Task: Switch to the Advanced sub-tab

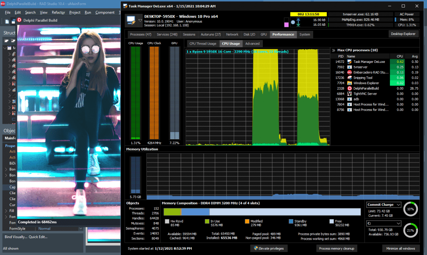Action: 252,44
